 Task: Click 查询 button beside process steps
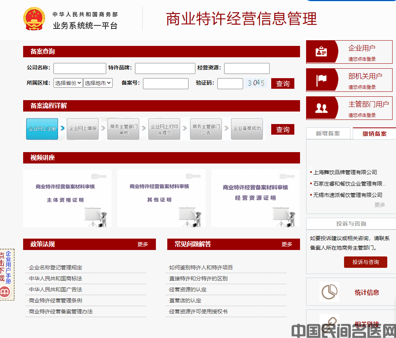point(283,129)
